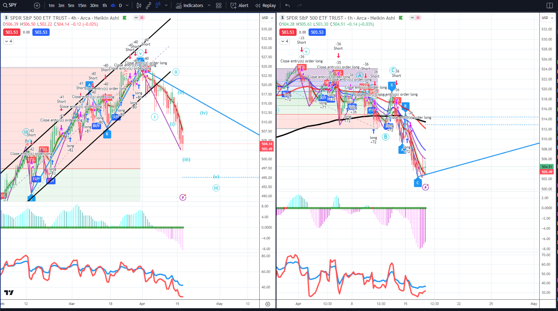Screen dimensions: 558x311
Task: Choose the line break chart style icon
Action: point(148,6)
